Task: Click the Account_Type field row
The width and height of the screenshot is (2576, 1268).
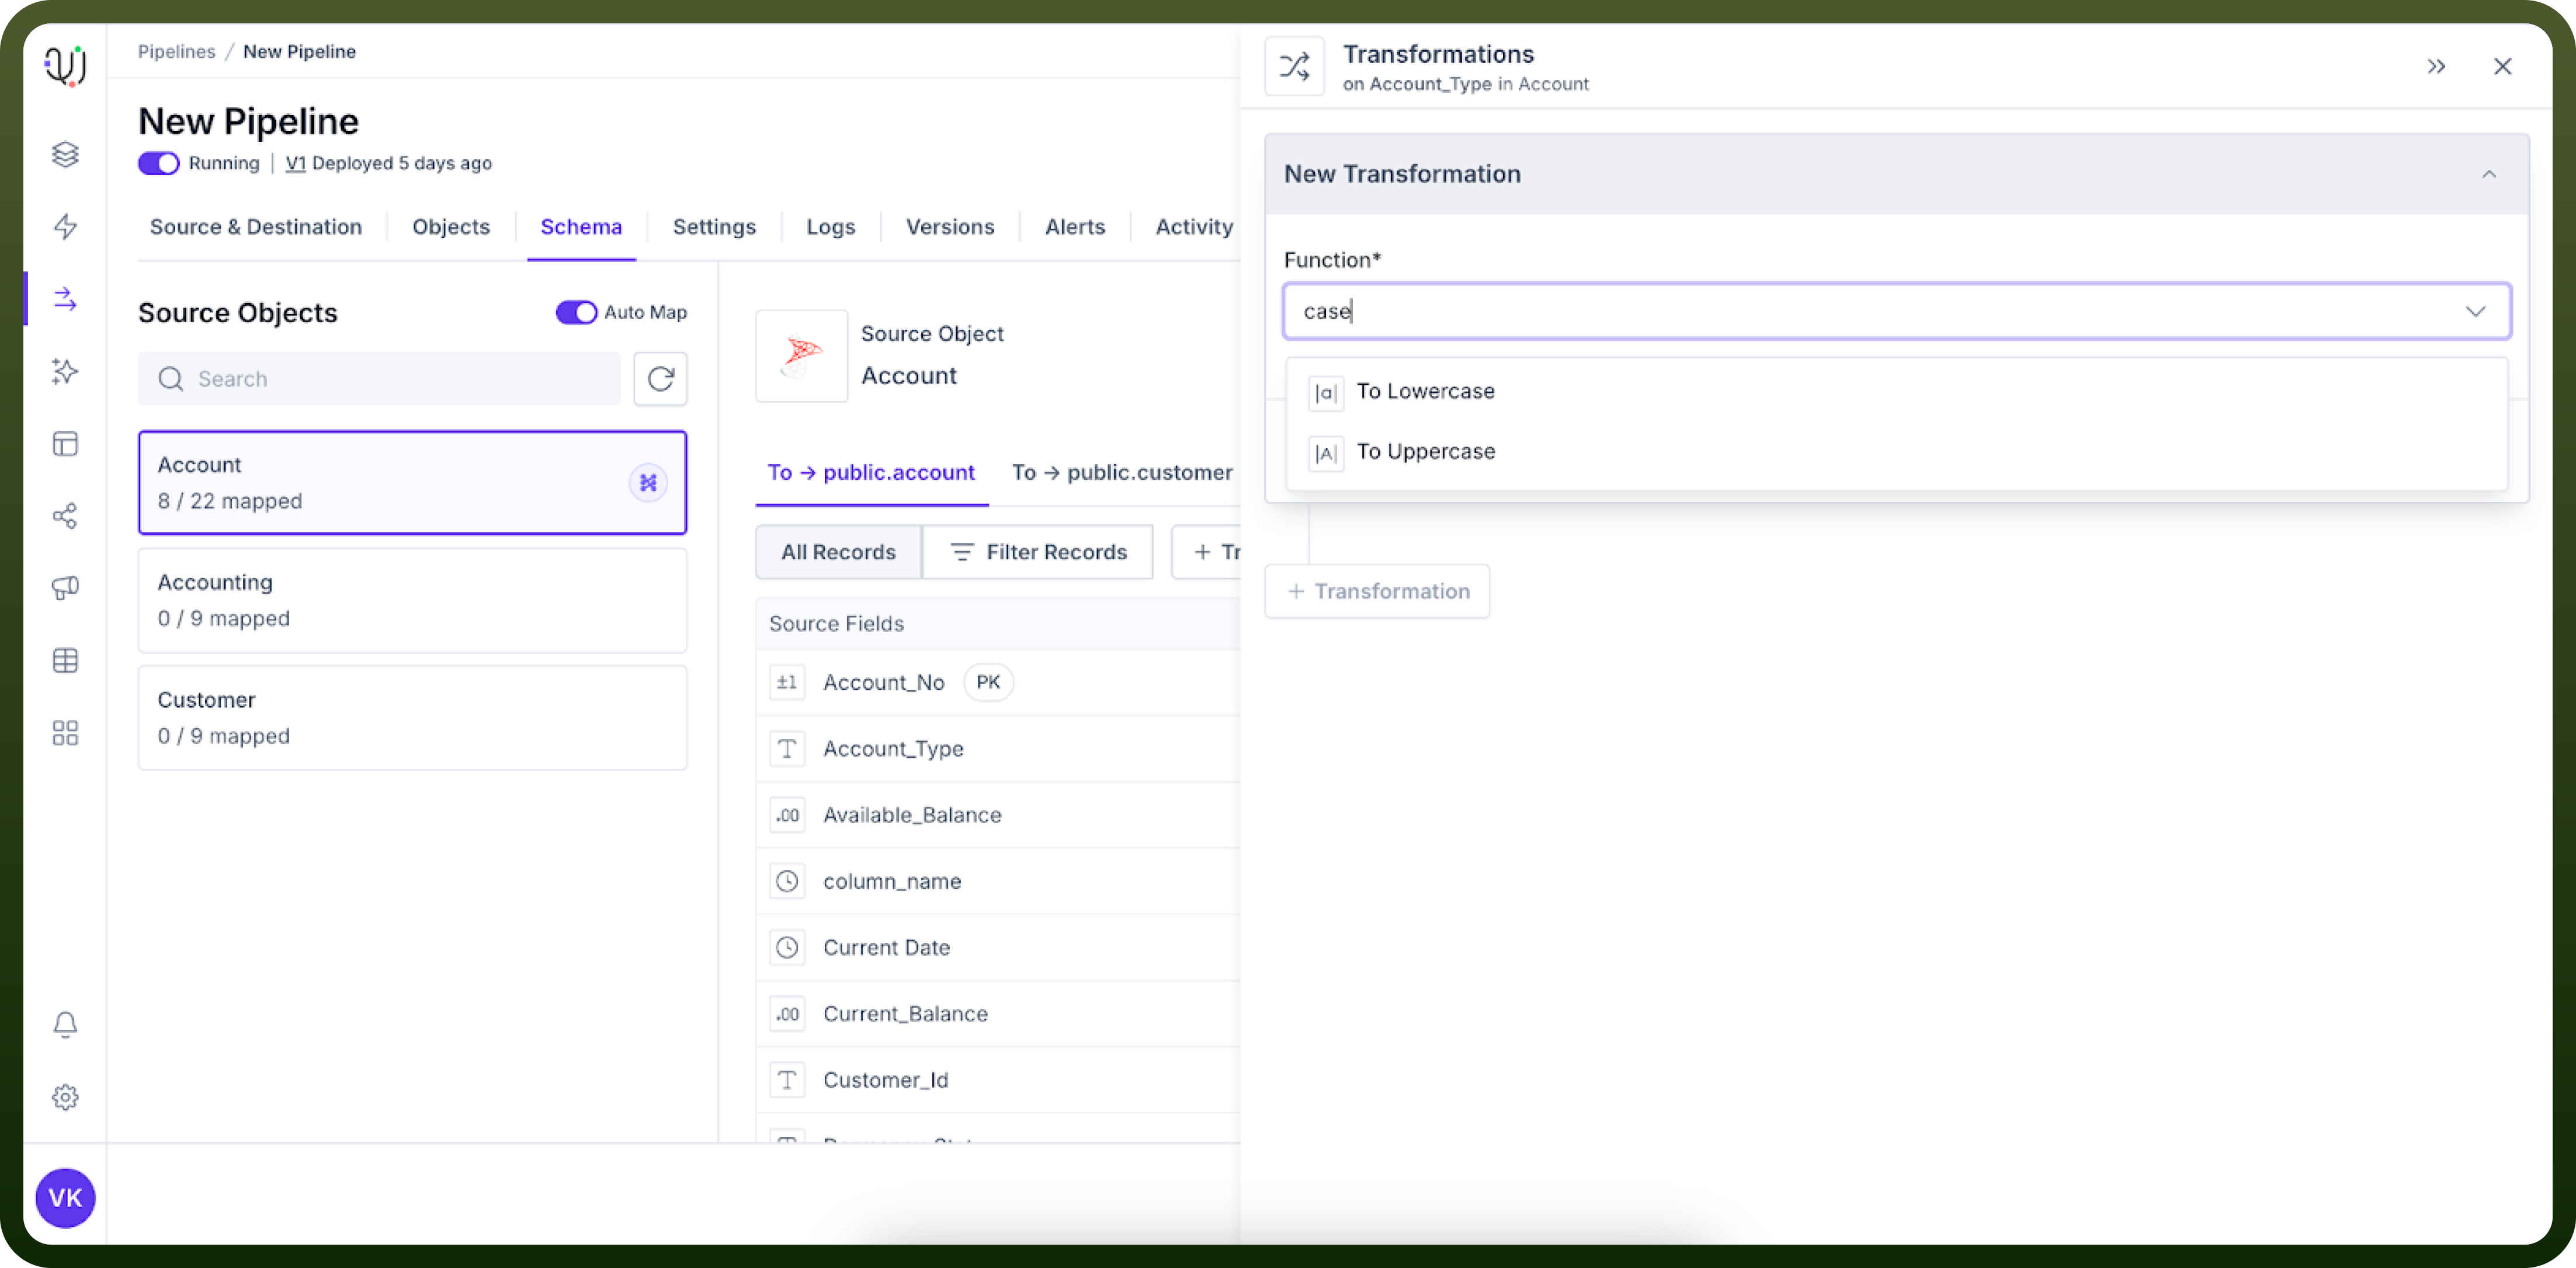Action: [x=998, y=748]
